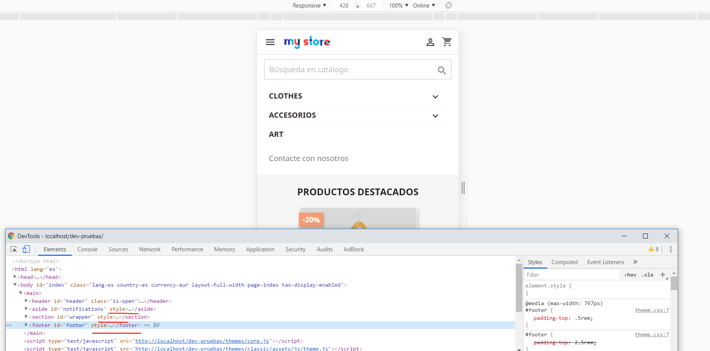
Task: Rotate the device viewport
Action: (x=448, y=5)
